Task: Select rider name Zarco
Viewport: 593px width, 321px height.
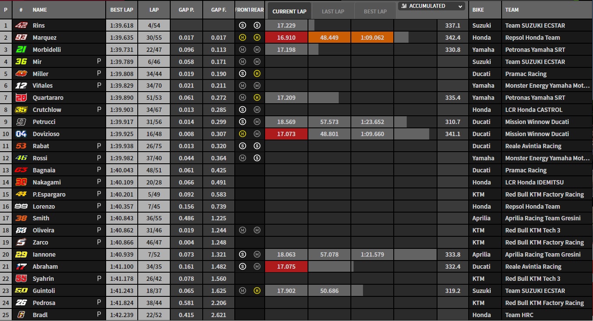Action: point(40,242)
